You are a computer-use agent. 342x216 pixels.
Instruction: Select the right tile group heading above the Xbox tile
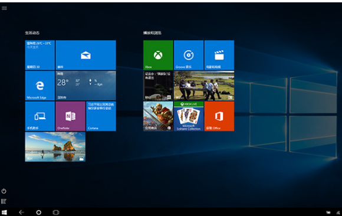(x=152, y=33)
